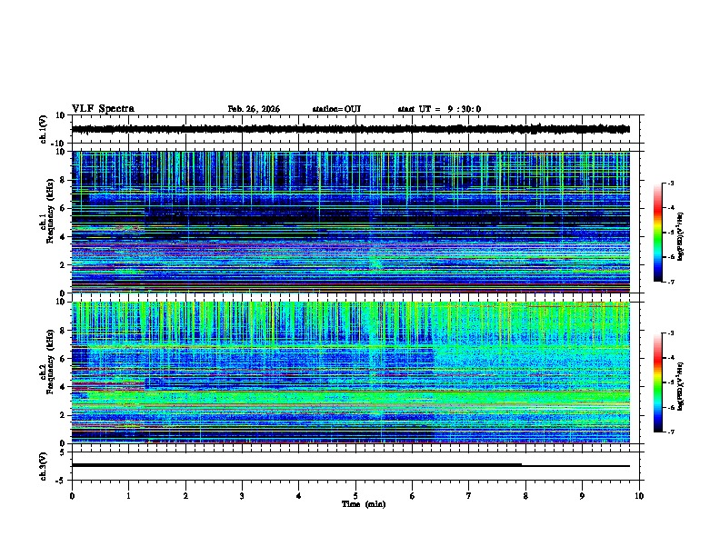Click the '-7' label on ch.2 color bar
The width and height of the screenshot is (720, 556).
(x=670, y=432)
